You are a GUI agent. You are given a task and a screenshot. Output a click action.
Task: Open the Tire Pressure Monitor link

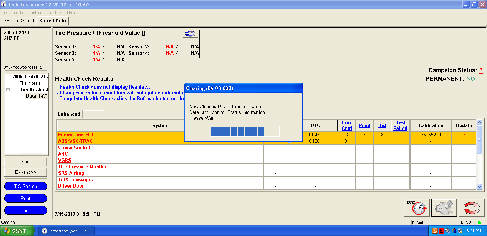click(x=82, y=167)
